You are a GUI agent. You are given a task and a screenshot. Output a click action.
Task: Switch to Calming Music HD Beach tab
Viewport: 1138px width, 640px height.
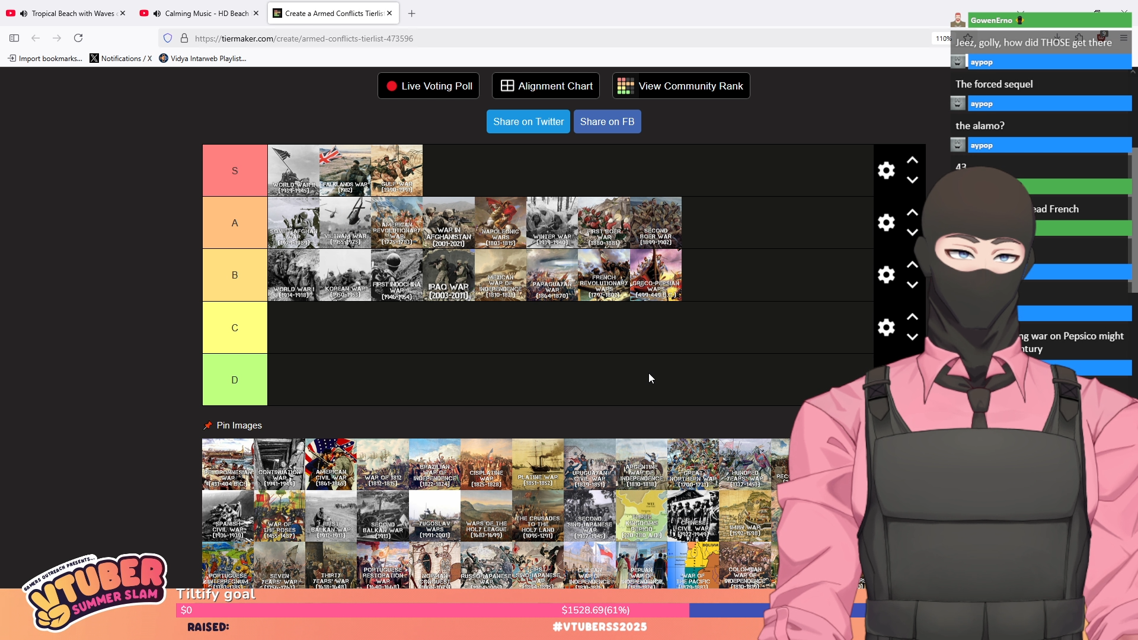pos(199,13)
